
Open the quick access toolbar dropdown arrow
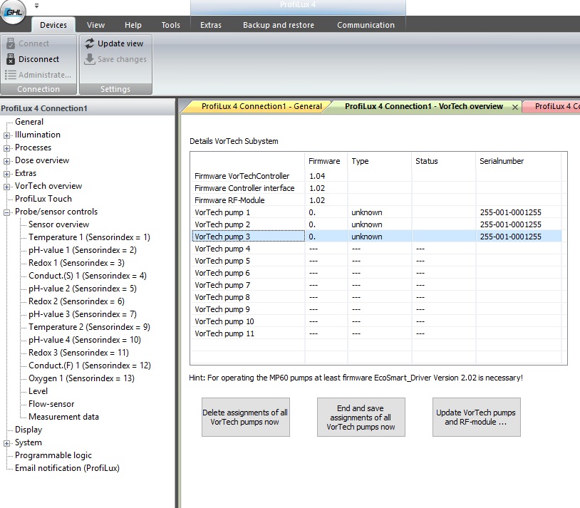point(36,6)
